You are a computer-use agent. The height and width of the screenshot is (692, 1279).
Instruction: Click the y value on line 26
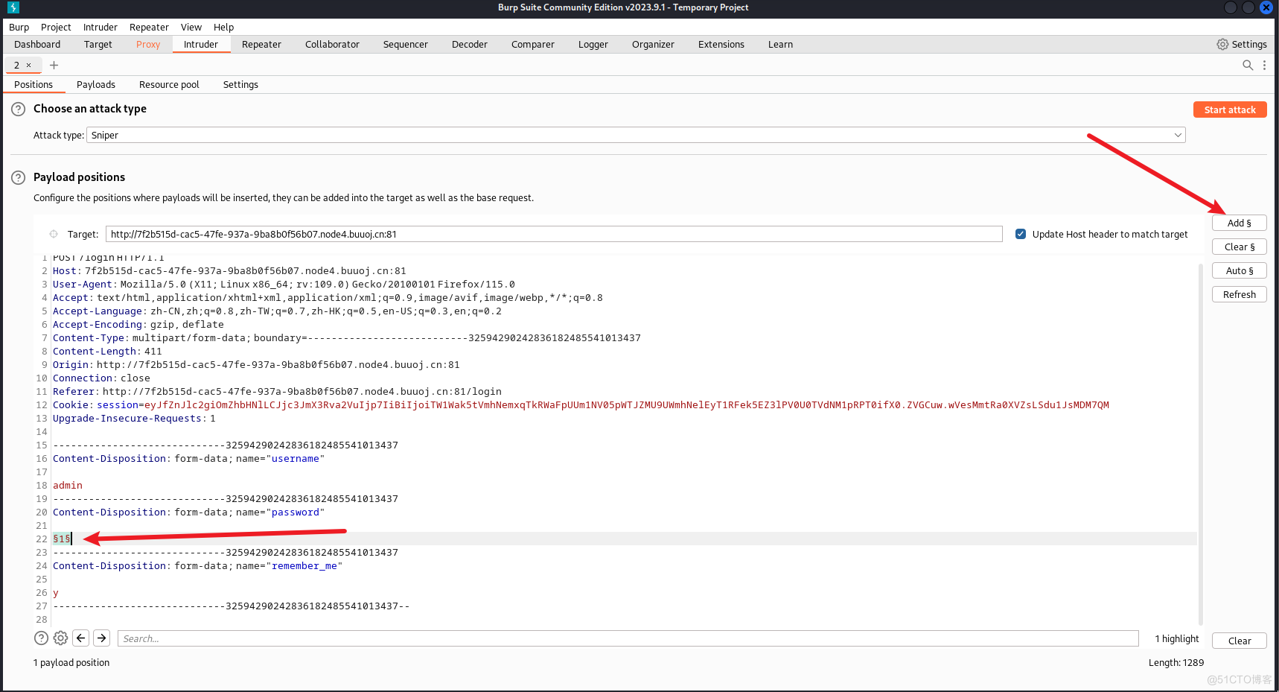pyautogui.click(x=56, y=593)
